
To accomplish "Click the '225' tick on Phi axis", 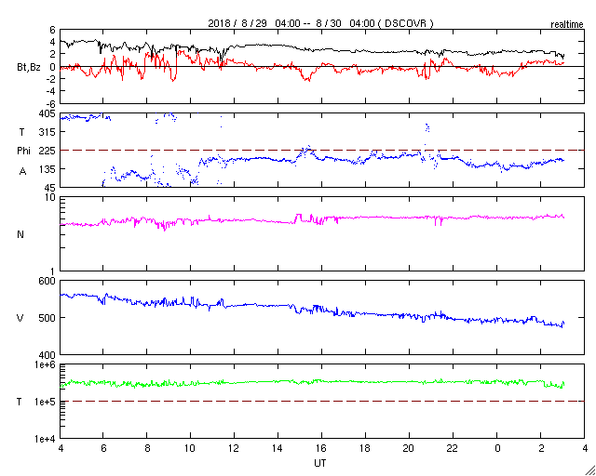I will click(x=48, y=151).
